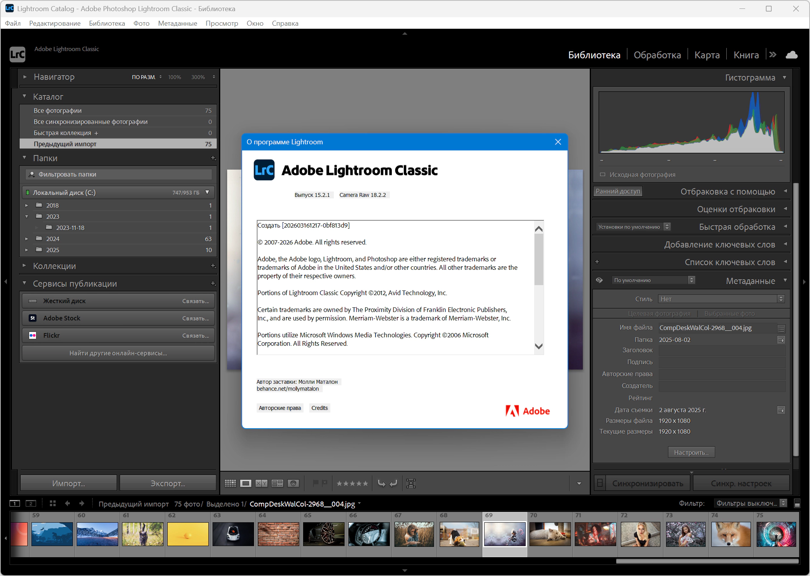Click the cloud sync status icon
Screen dimensions: 810x576
click(791, 55)
